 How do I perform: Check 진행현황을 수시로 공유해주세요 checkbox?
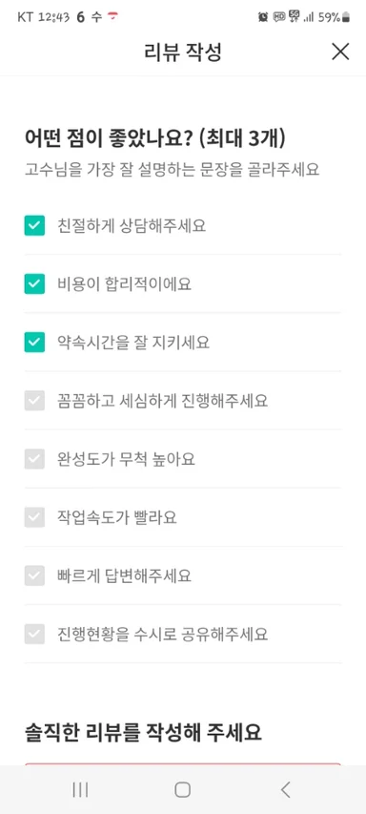[x=34, y=634]
